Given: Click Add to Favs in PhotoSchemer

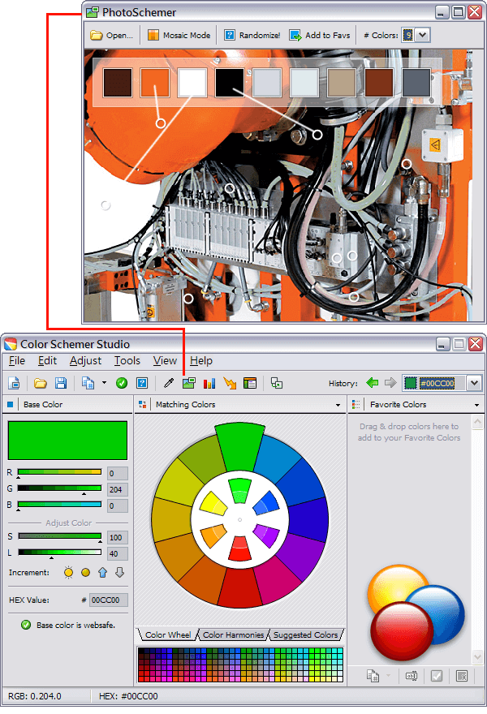Looking at the screenshot, I should coord(320,35).
